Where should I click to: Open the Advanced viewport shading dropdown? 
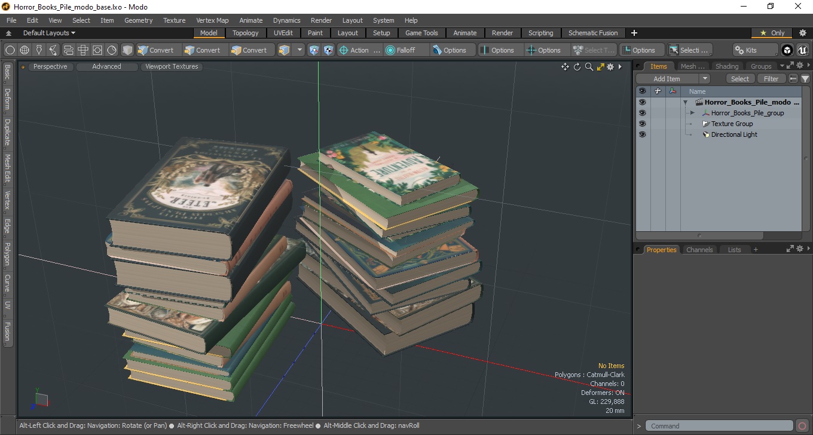point(106,66)
